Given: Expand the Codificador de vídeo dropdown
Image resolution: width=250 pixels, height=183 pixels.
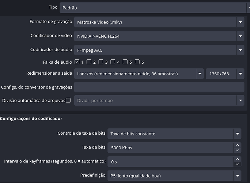Looking at the screenshot, I should tap(159, 36).
